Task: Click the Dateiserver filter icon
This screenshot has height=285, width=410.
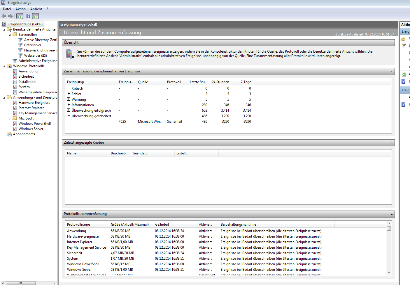Action: tap(20, 45)
